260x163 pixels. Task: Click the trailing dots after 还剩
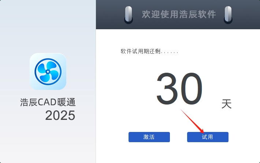170,53
